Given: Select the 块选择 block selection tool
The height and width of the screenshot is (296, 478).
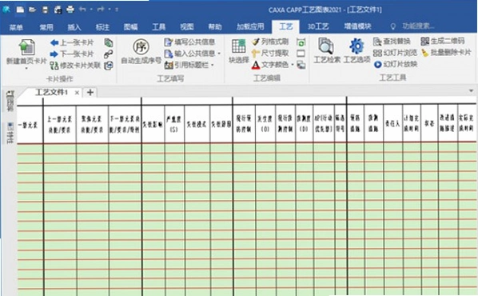Looking at the screenshot, I should point(238,46).
